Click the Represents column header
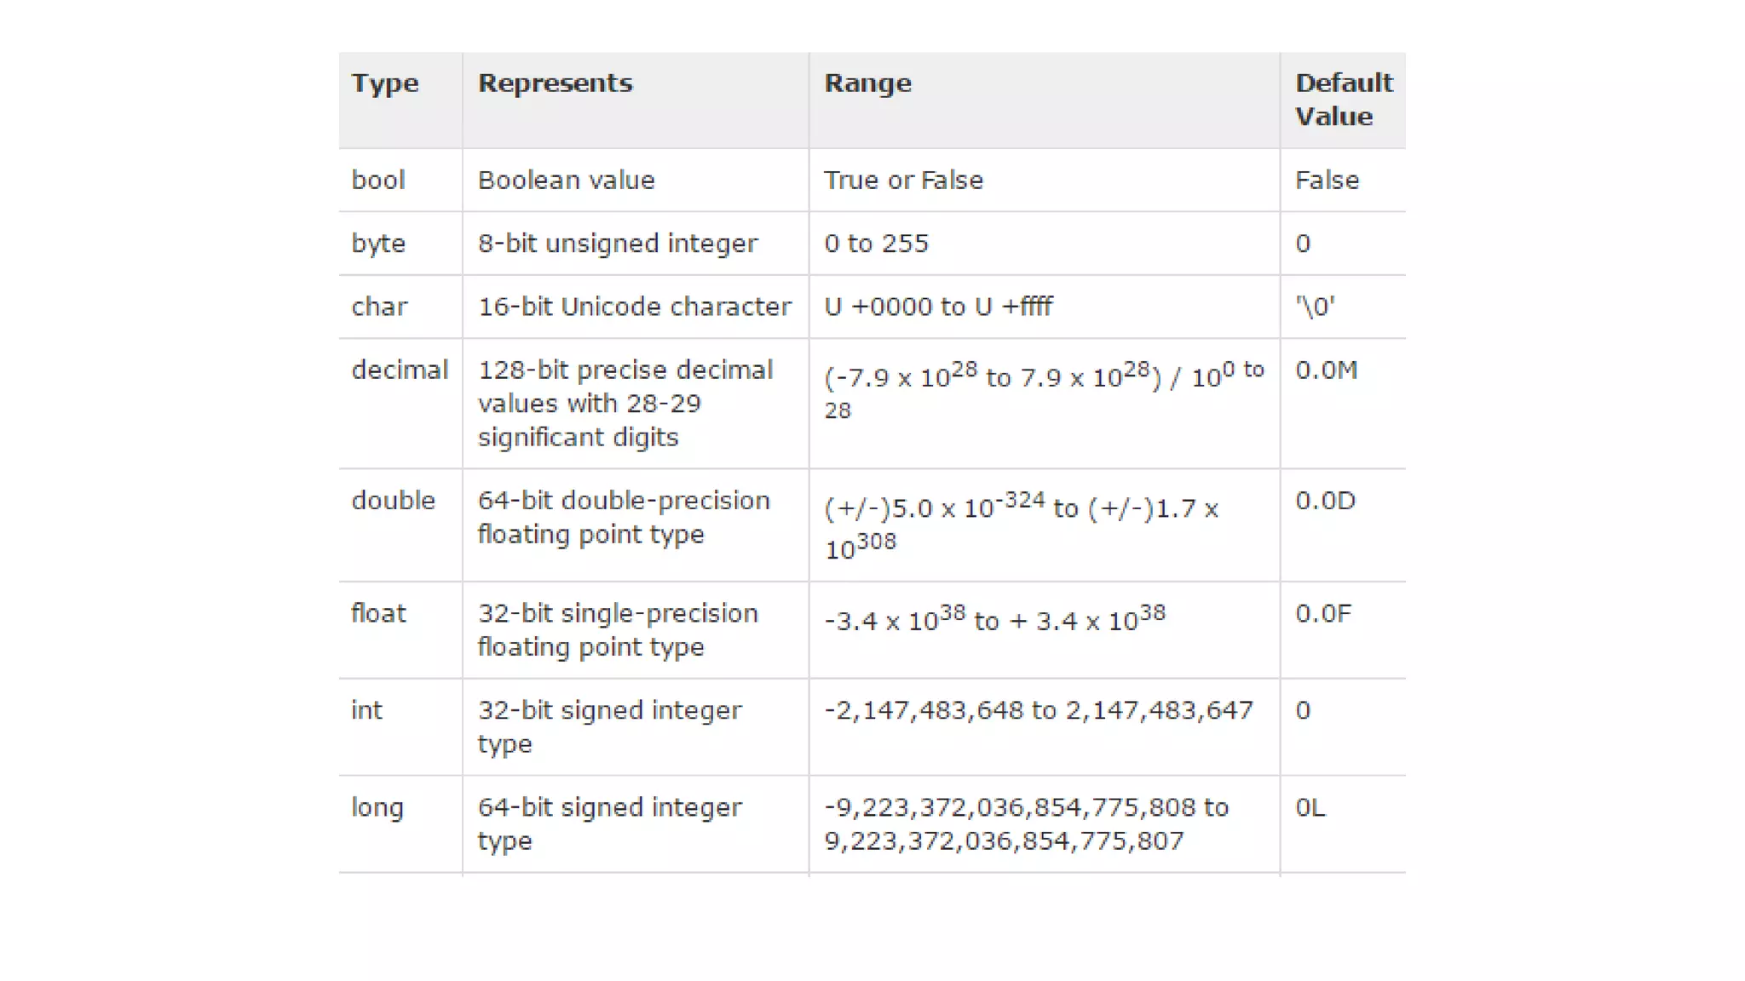This screenshot has height=981, width=1745. (x=555, y=83)
